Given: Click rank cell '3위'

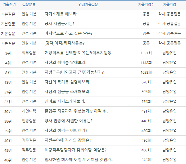Looking at the screenshot, I should tap(8, 53).
